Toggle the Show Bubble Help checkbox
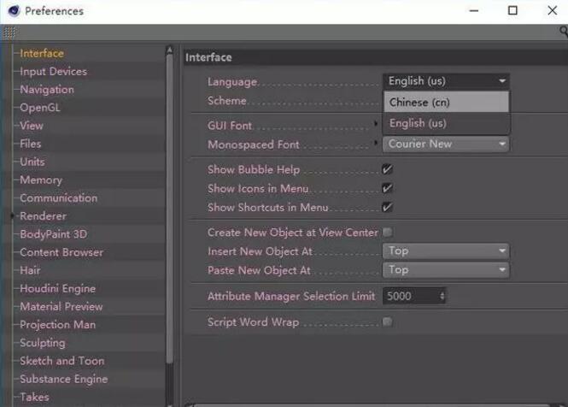 pos(387,169)
